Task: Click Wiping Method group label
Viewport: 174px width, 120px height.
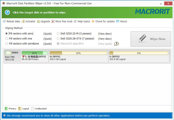Action: [x=14, y=28]
